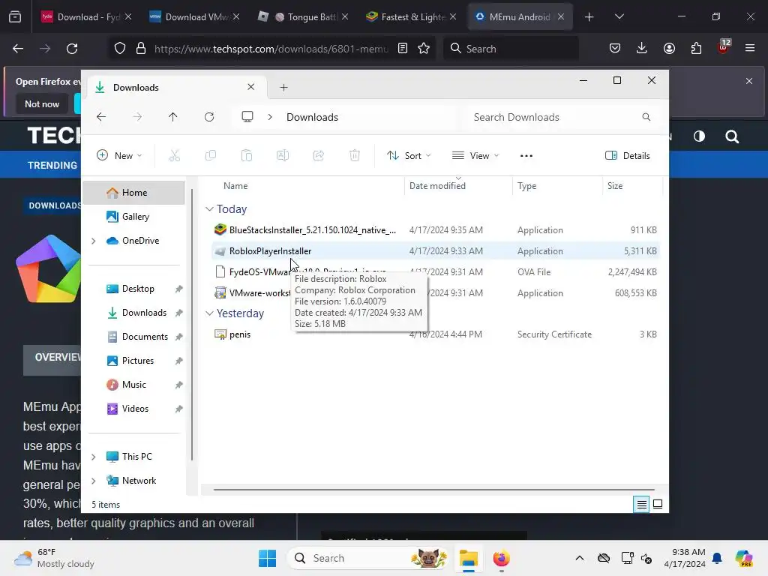Click the Cut icon in Explorer toolbar

[x=174, y=156]
